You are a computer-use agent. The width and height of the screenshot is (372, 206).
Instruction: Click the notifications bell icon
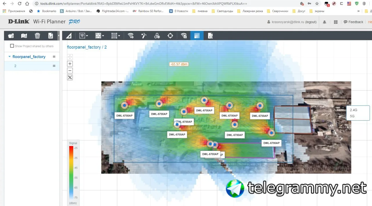324,22
